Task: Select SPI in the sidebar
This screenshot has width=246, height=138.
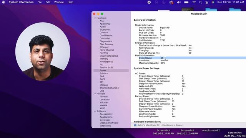Action: [x=101, y=82]
